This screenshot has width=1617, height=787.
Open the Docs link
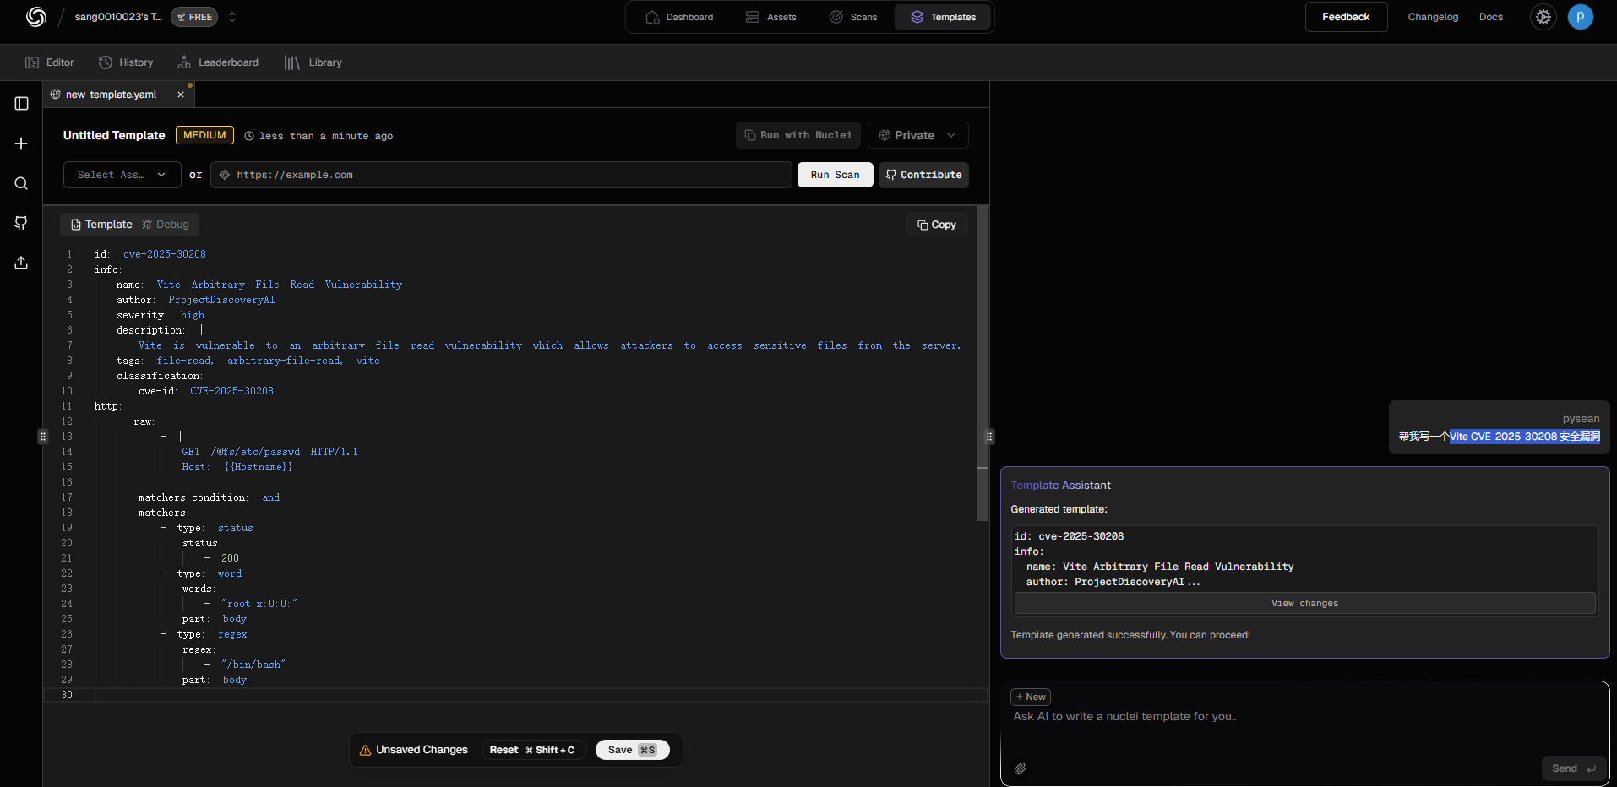click(x=1490, y=17)
